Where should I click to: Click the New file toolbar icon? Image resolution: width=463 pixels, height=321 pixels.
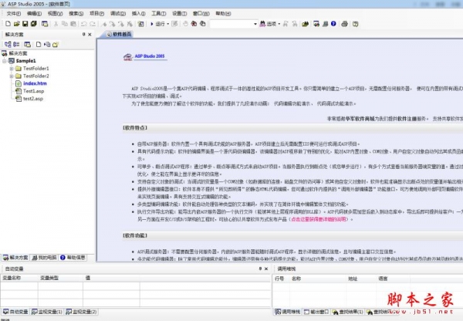point(8,24)
